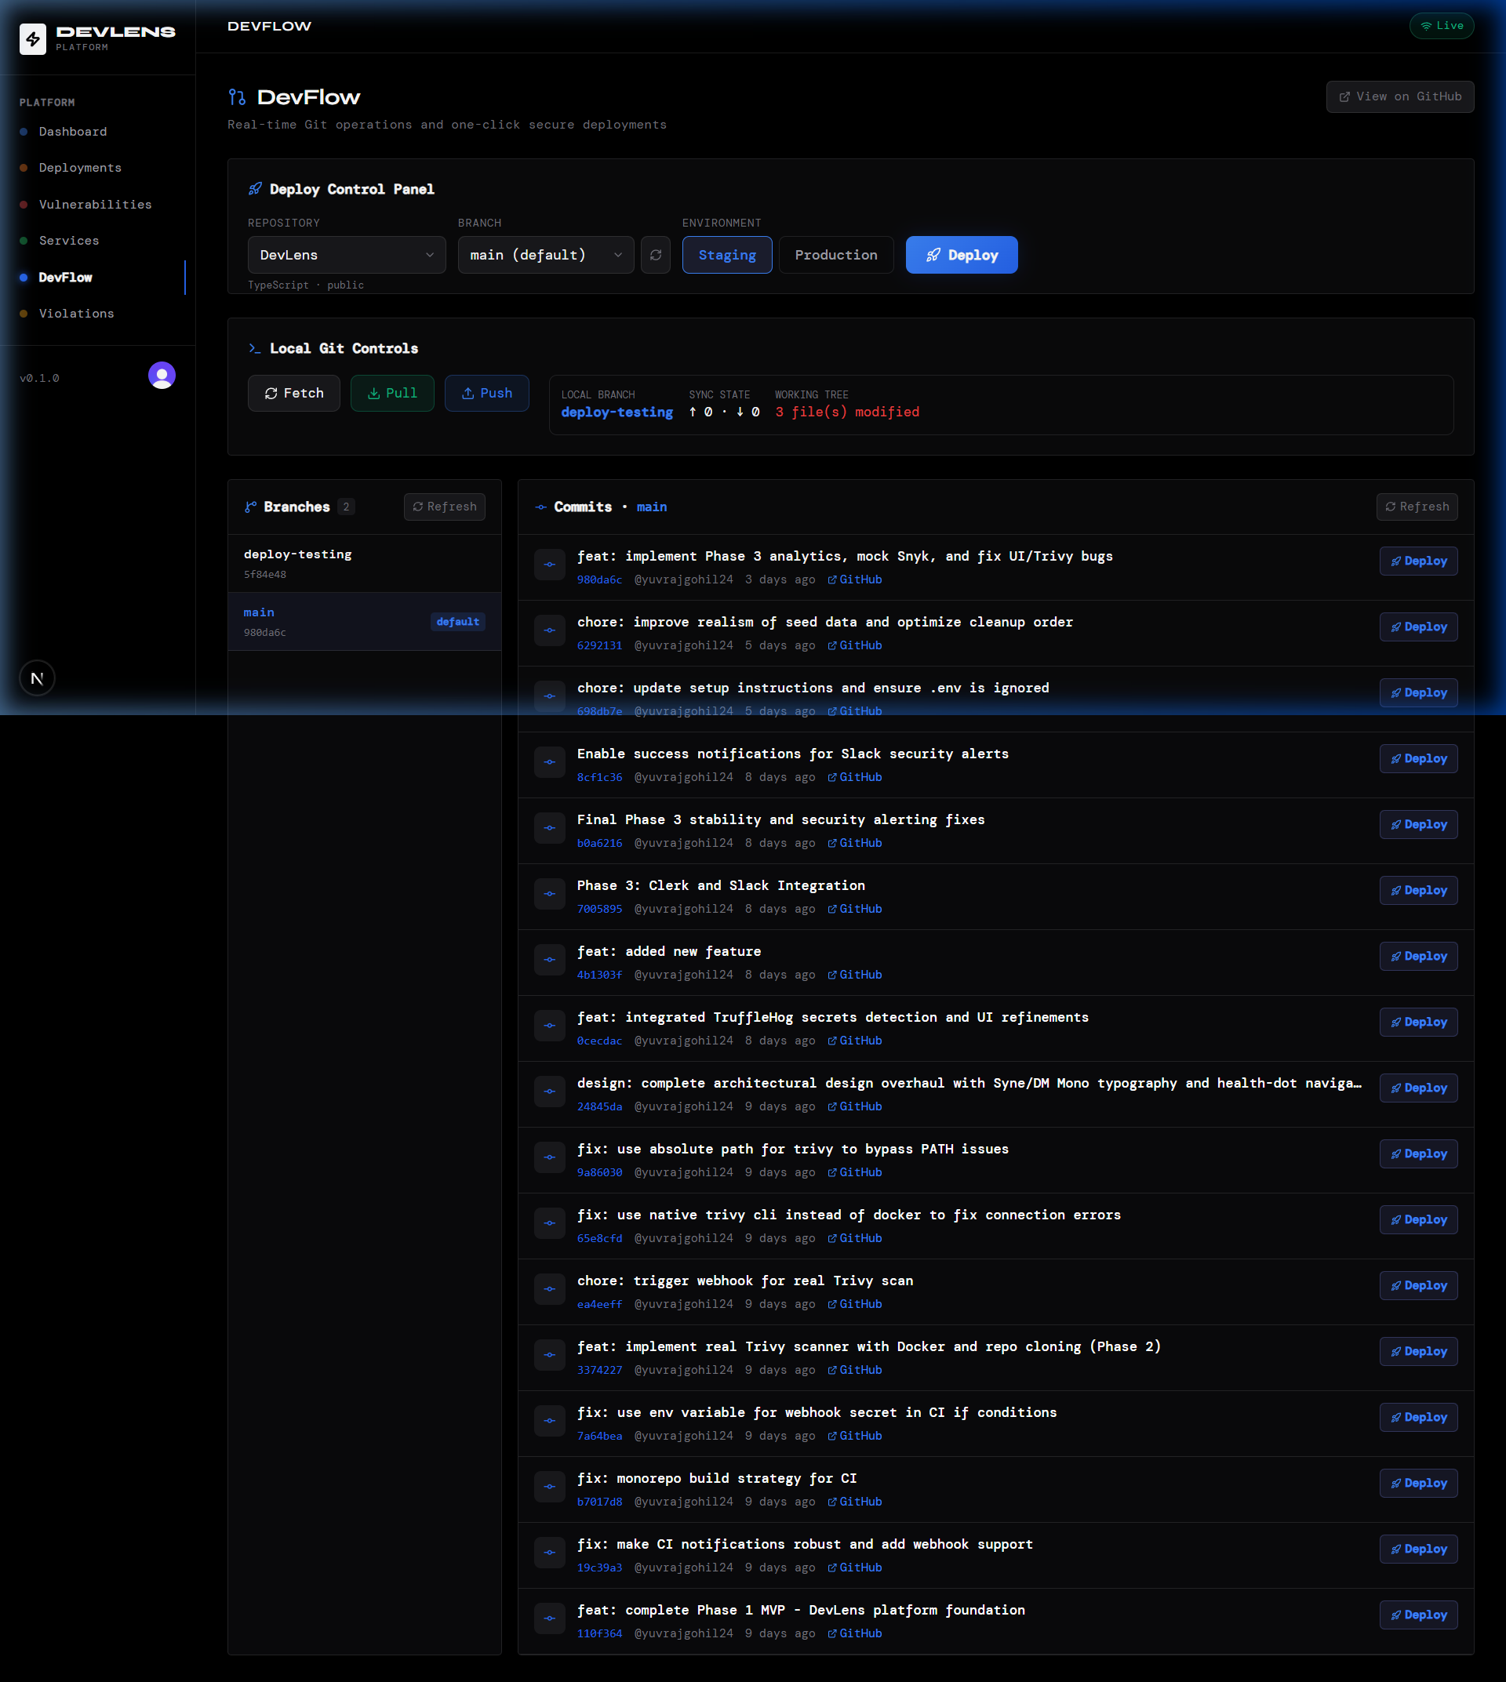
Task: Click the 'default' tag on main branch
Action: tap(457, 622)
